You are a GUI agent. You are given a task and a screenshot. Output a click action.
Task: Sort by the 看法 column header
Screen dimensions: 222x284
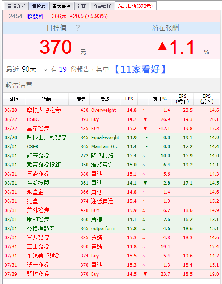105,99
